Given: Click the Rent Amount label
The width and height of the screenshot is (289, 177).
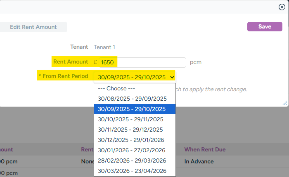Looking at the screenshot, I should 71,61.
